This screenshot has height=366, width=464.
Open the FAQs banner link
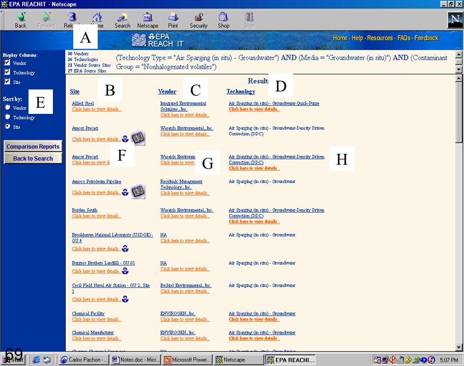pos(404,38)
